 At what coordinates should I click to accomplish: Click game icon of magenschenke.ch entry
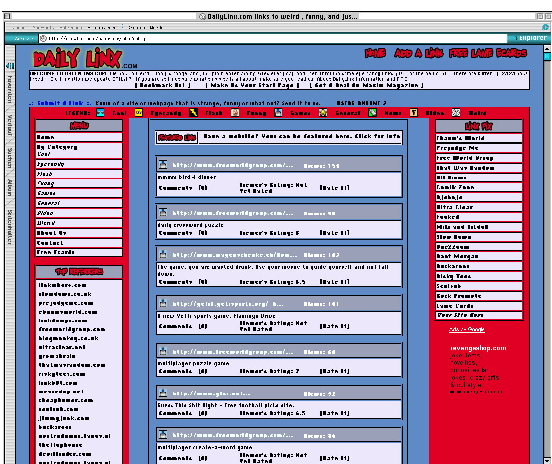[163, 254]
